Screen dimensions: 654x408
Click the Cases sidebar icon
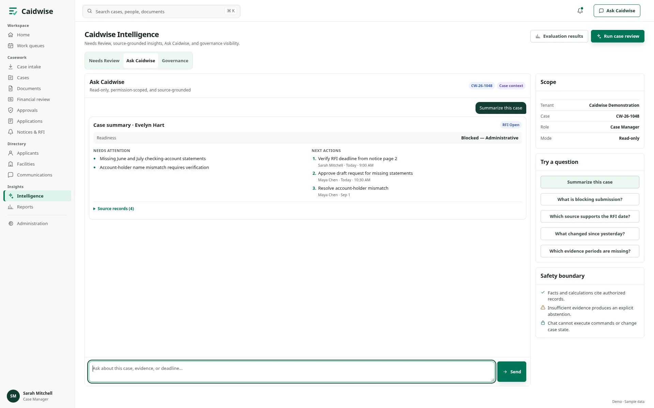tap(11, 78)
